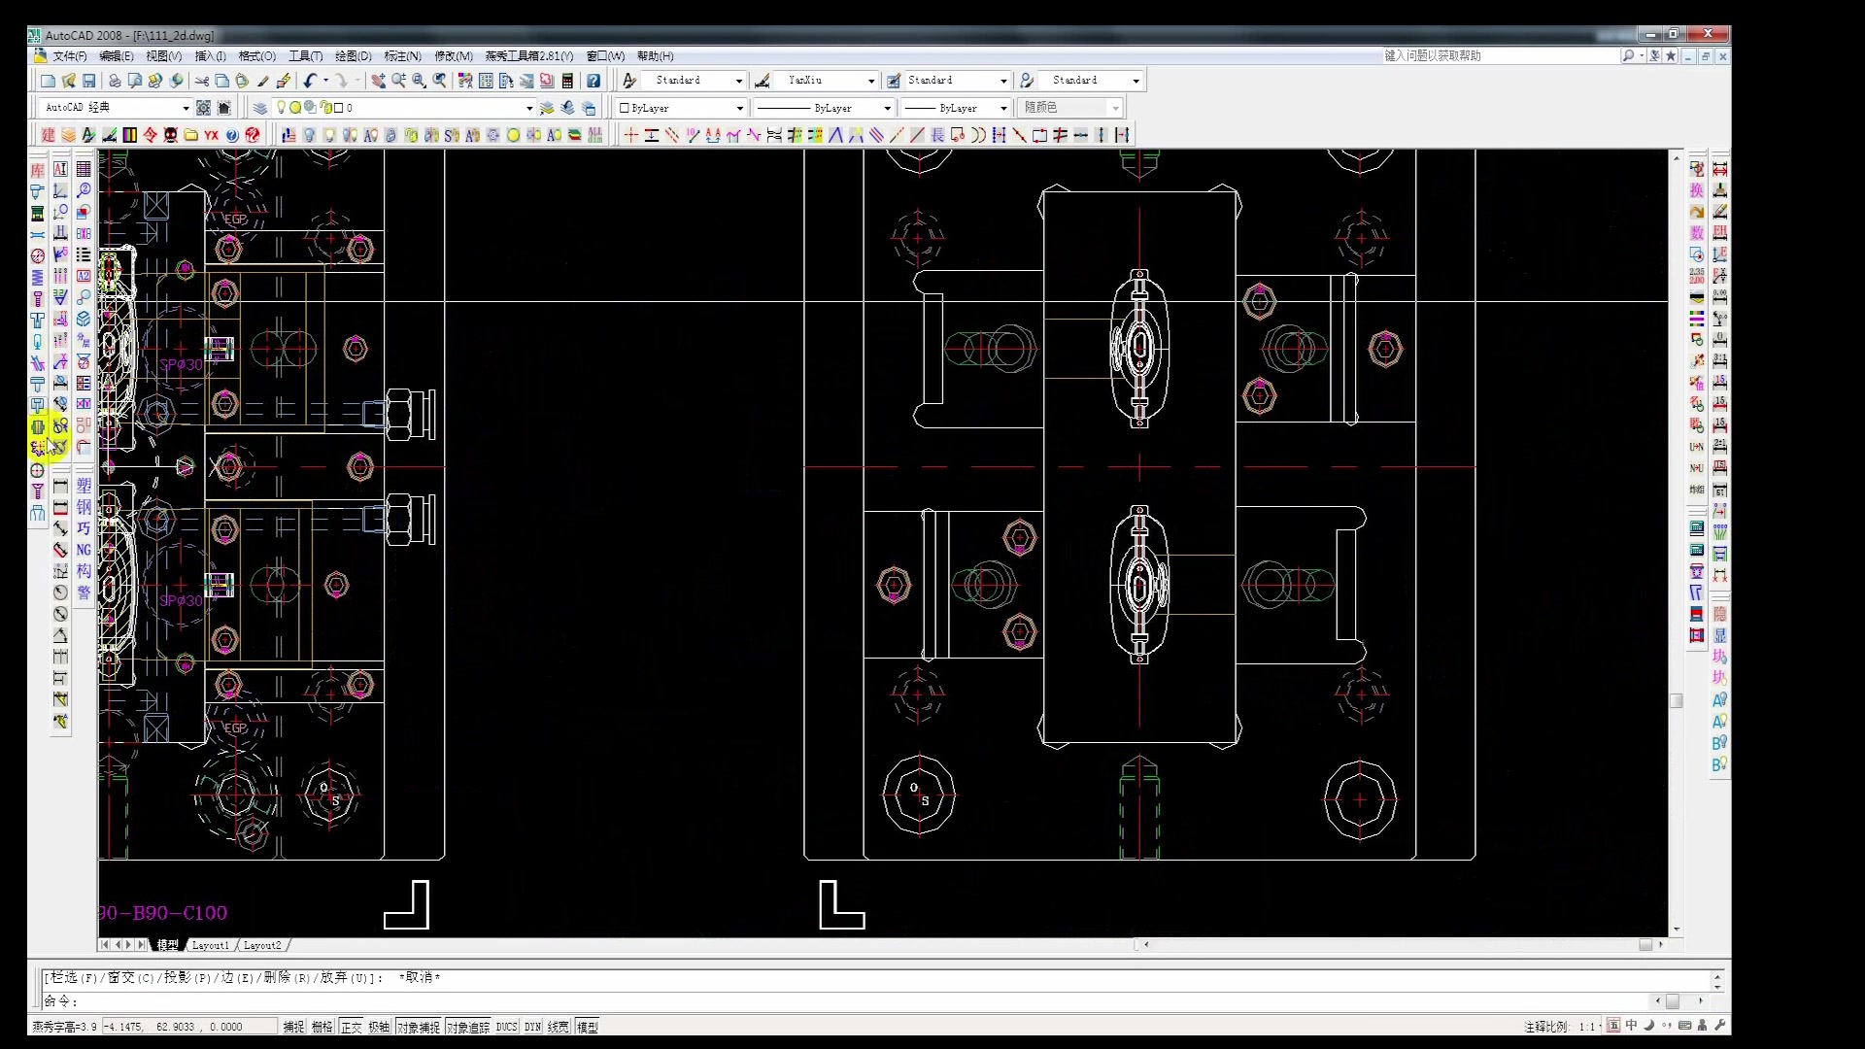This screenshot has height=1049, width=1865.
Task: Open the QuickCalc calculator icon
Action: 567,81
